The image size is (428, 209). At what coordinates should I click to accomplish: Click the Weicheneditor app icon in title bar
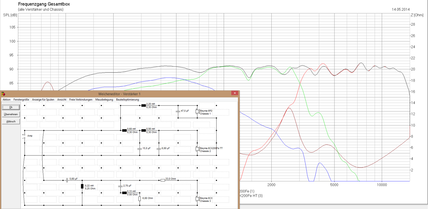[x=3, y=94]
